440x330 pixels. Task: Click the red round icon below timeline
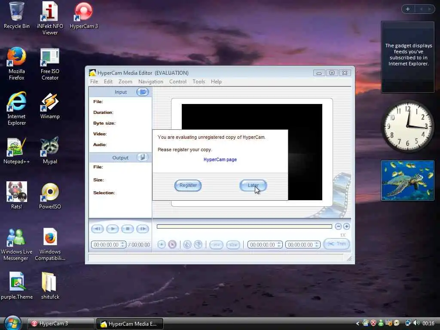pyautogui.click(x=172, y=244)
